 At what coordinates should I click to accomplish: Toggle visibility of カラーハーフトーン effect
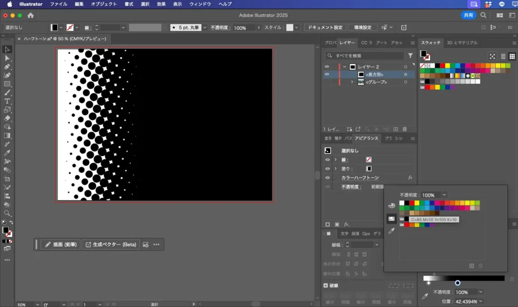(327, 178)
